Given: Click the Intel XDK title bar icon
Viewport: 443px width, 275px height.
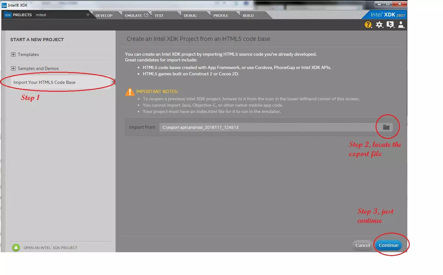Looking at the screenshot, I should tap(4, 5).
